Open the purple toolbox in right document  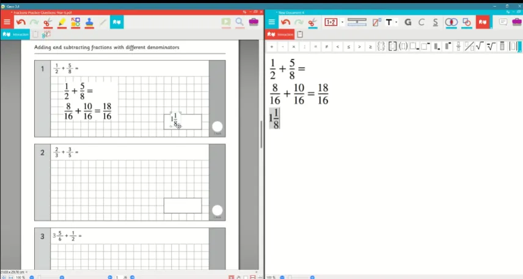click(x=517, y=22)
